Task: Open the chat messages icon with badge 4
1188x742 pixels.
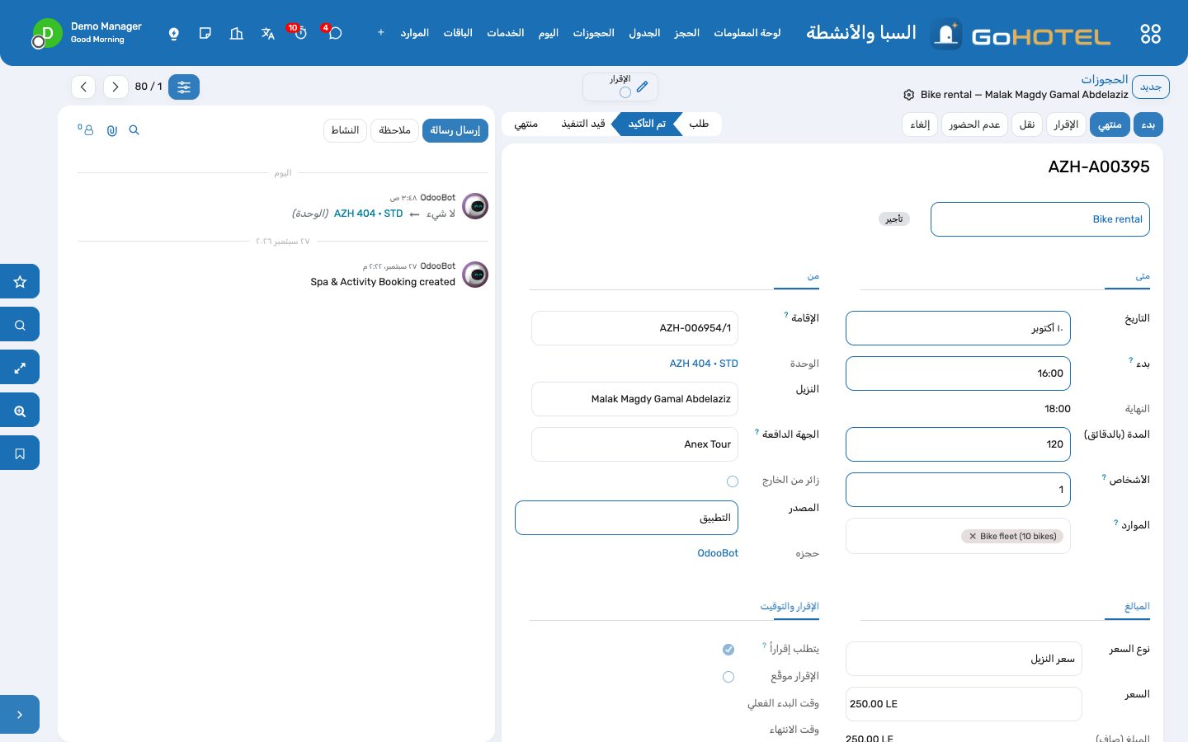Action: click(x=334, y=33)
